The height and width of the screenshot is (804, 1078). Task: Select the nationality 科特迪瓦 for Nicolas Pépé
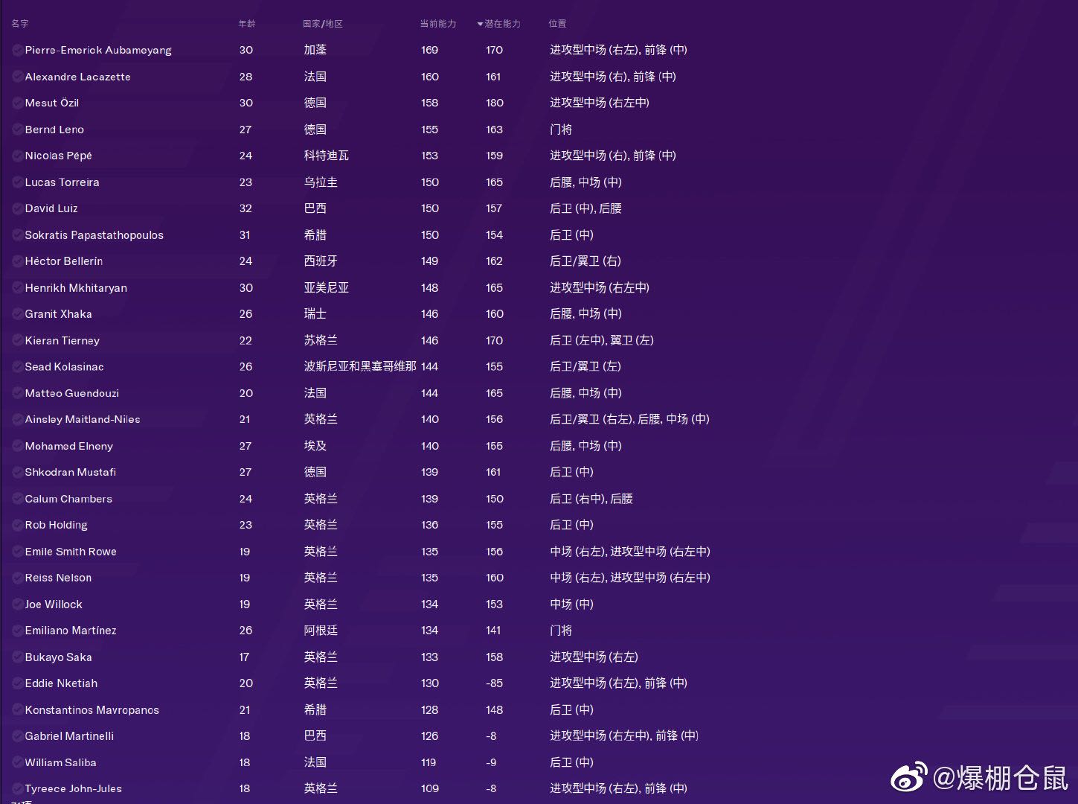(326, 156)
